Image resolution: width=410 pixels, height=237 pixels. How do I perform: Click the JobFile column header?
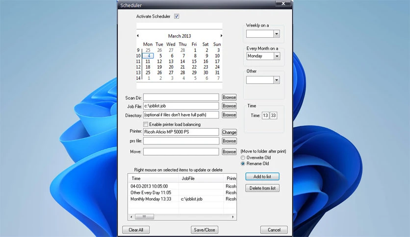pyautogui.click(x=201, y=179)
